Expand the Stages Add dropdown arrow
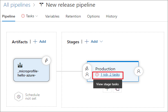This screenshot has height=112, width=168. [101, 41]
